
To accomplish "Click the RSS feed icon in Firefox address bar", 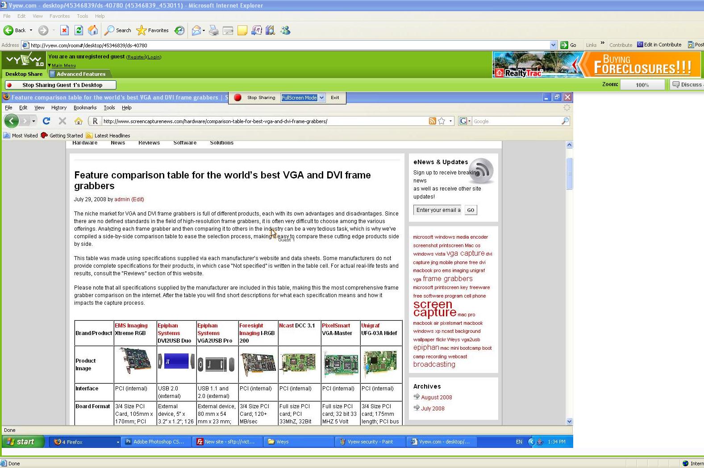I will click(x=432, y=121).
